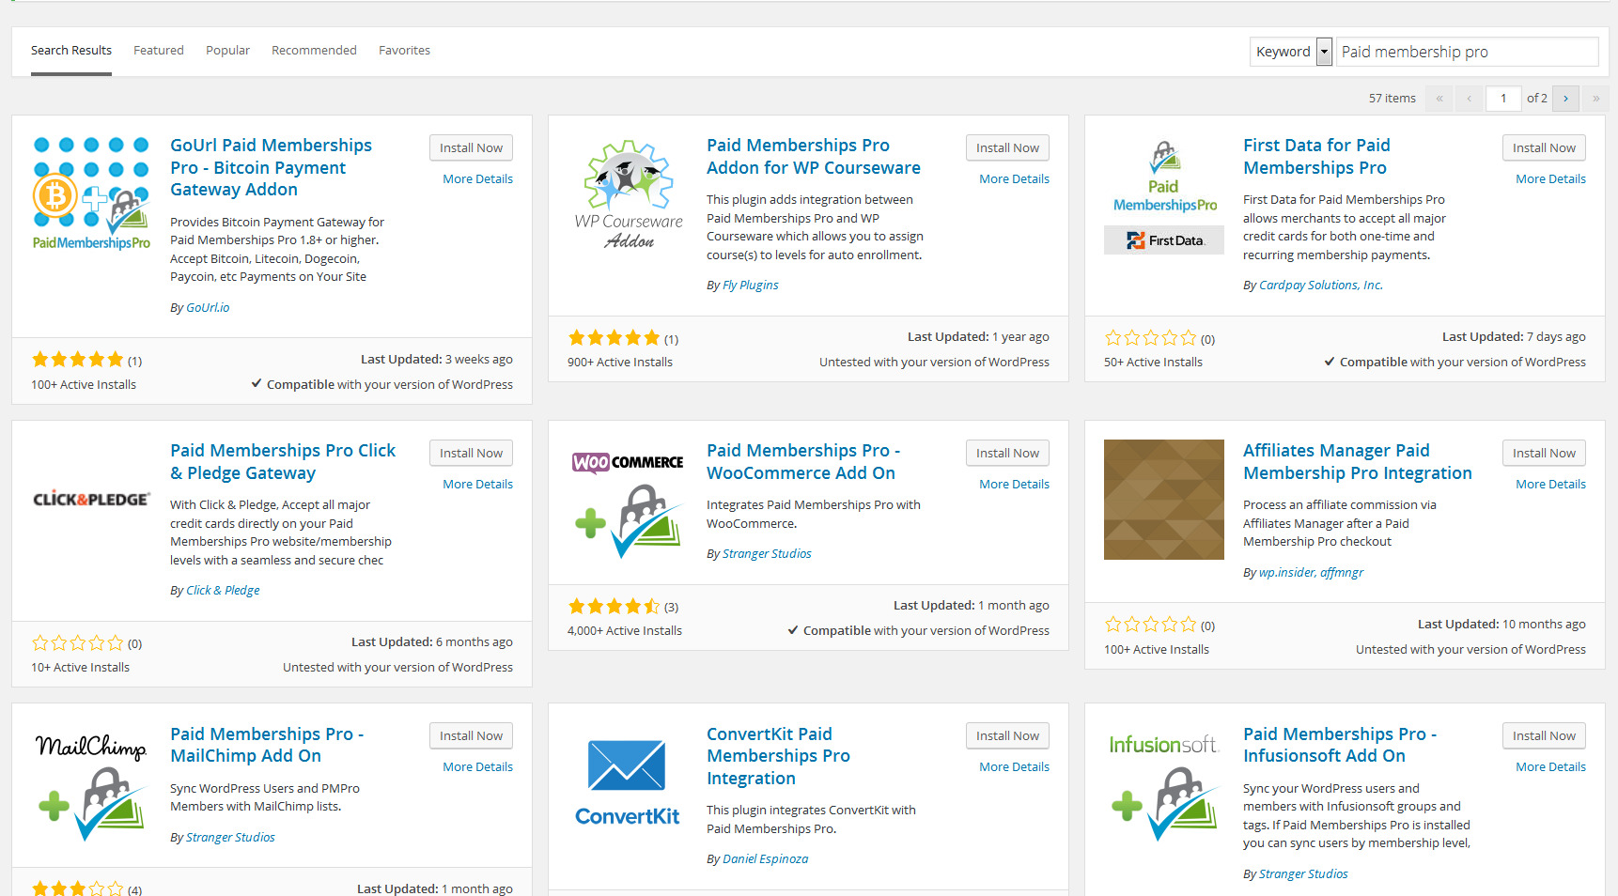Install the MailChimp Add On plugin
Image resolution: width=1618 pixels, height=896 pixels.
(471, 735)
